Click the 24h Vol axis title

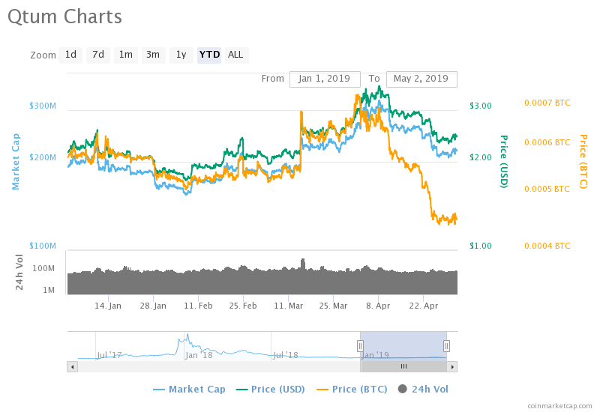point(19,272)
